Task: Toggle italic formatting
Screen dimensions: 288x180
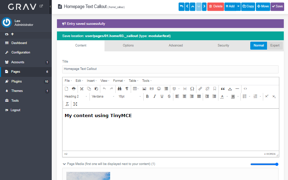Action: click(154, 96)
